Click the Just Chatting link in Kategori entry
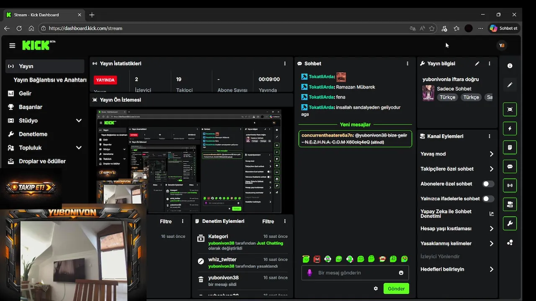 270,243
